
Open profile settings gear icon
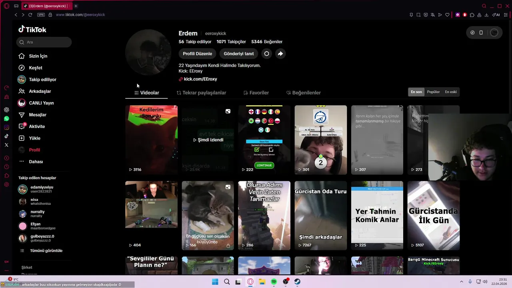[x=267, y=54]
